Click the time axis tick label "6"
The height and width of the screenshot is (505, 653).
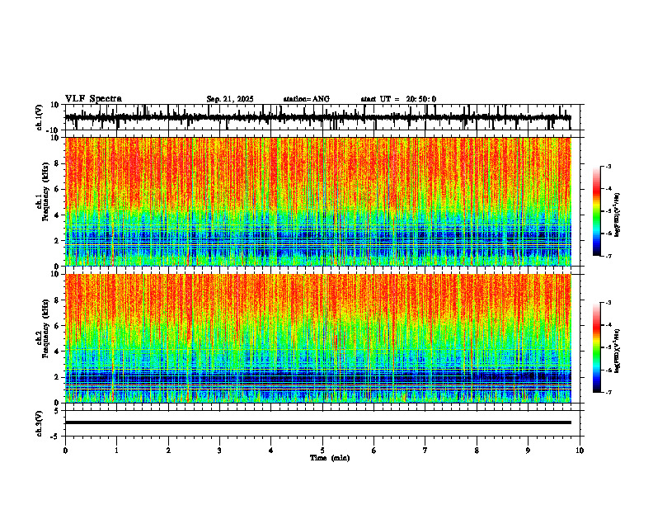(x=374, y=451)
